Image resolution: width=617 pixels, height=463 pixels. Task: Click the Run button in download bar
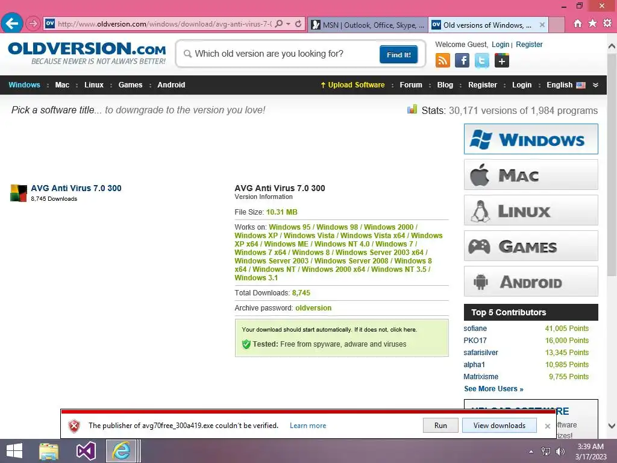[x=440, y=426]
